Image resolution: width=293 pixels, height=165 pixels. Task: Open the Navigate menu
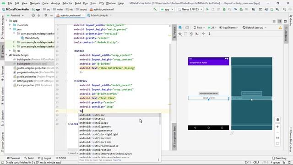[35, 3]
